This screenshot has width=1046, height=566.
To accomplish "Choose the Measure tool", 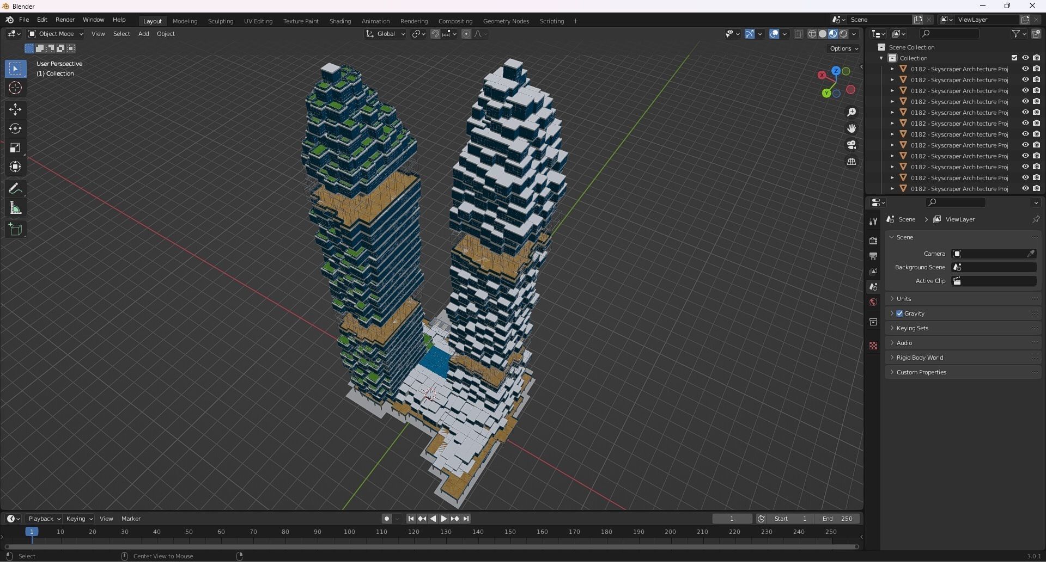I will tap(15, 208).
